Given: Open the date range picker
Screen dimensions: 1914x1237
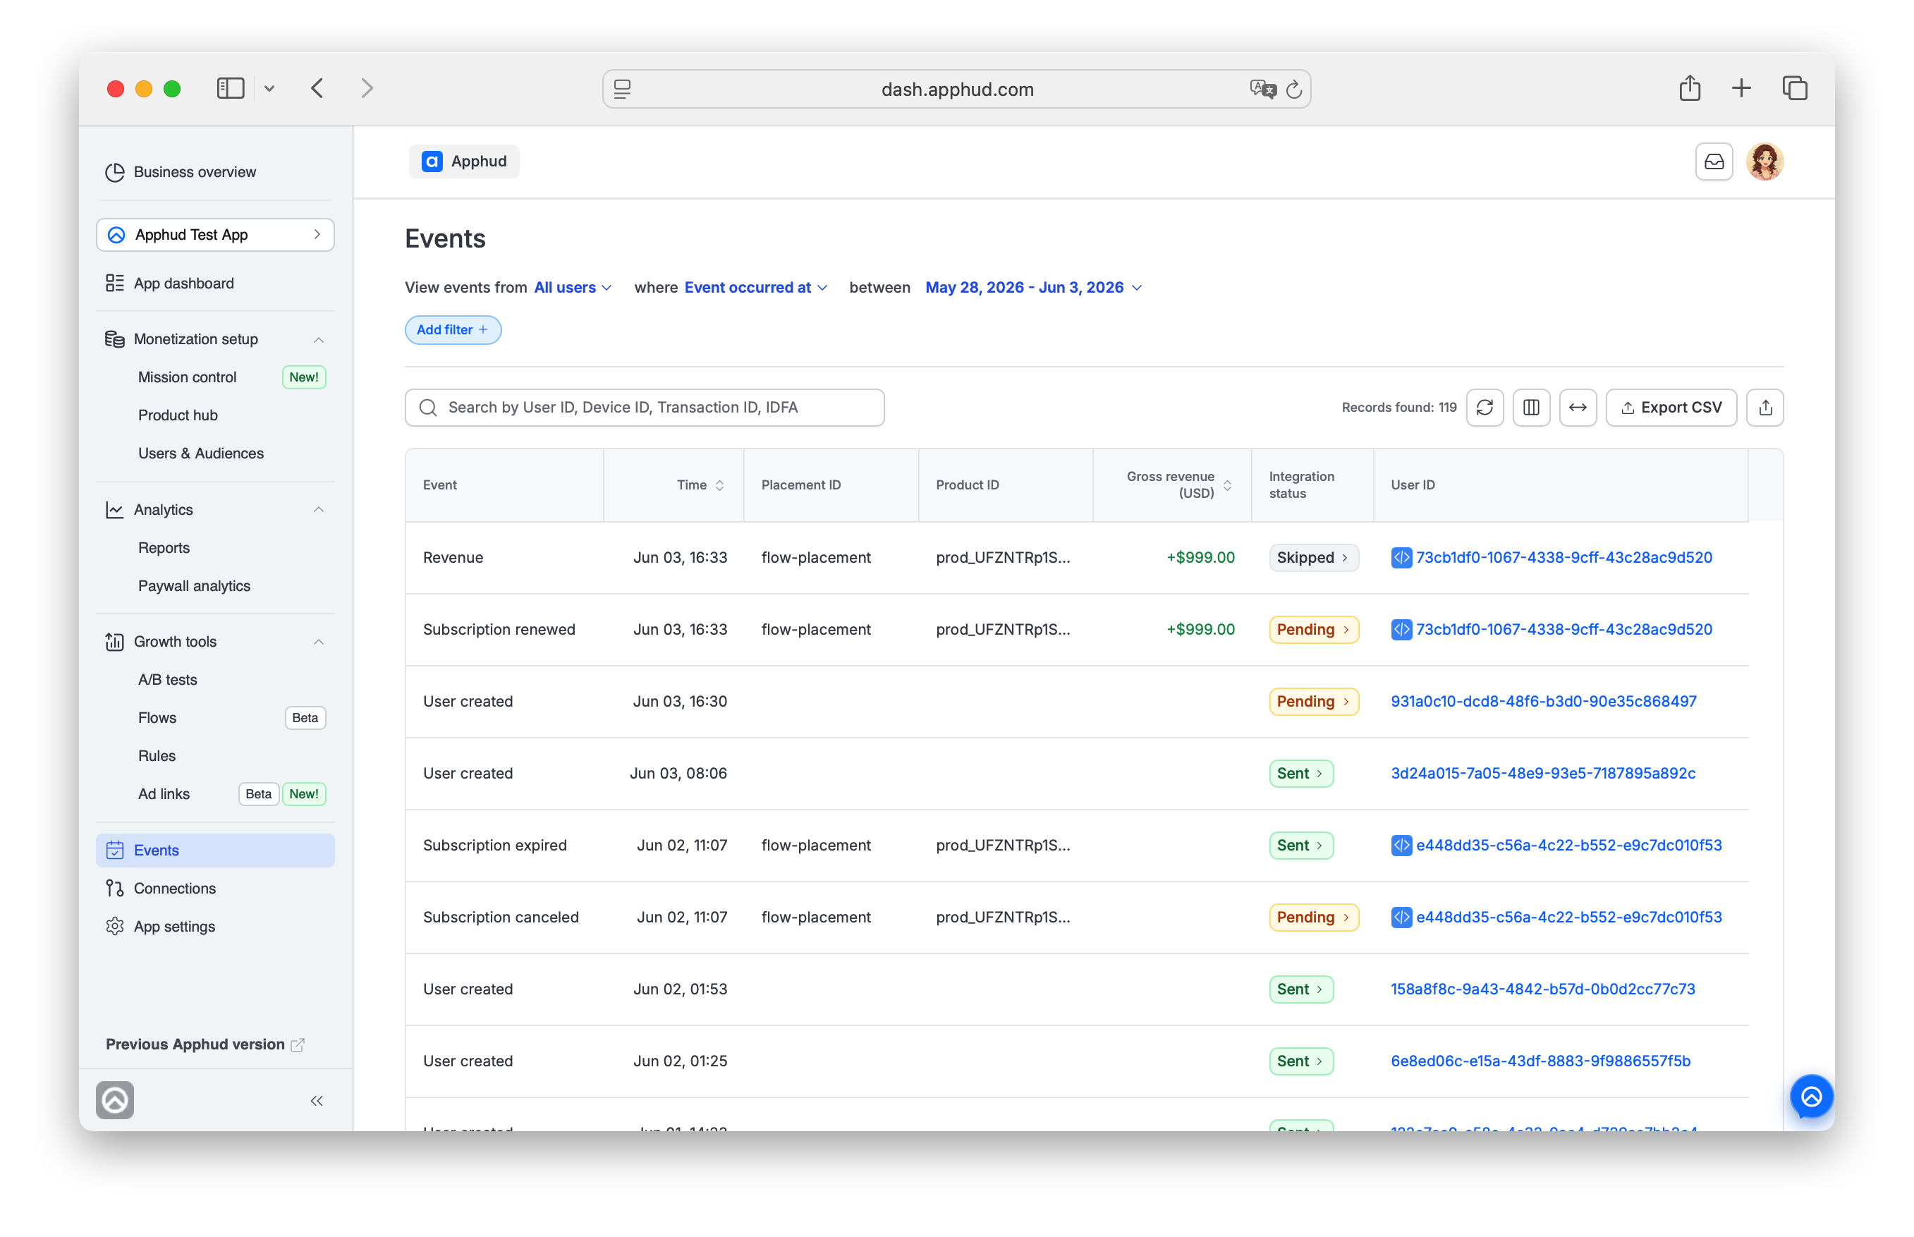Looking at the screenshot, I should (x=1034, y=288).
